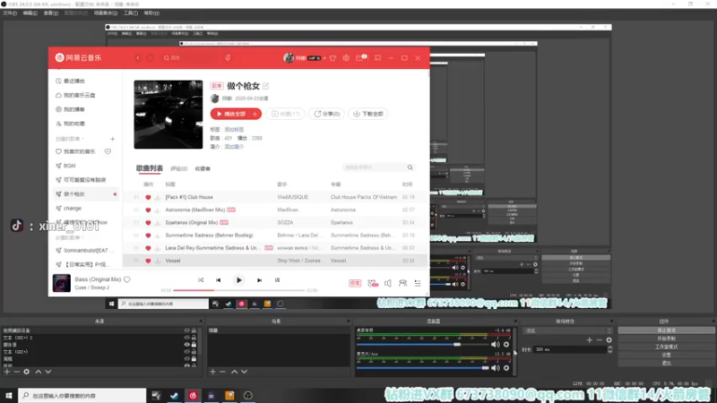The width and height of the screenshot is (717, 403).
Task: Open NetEase music settings gear
Action: pyautogui.click(x=346, y=58)
